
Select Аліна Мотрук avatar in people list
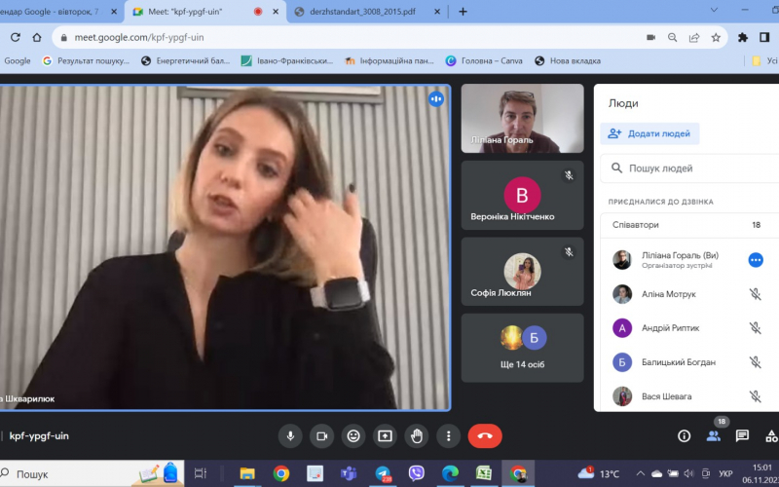(622, 294)
